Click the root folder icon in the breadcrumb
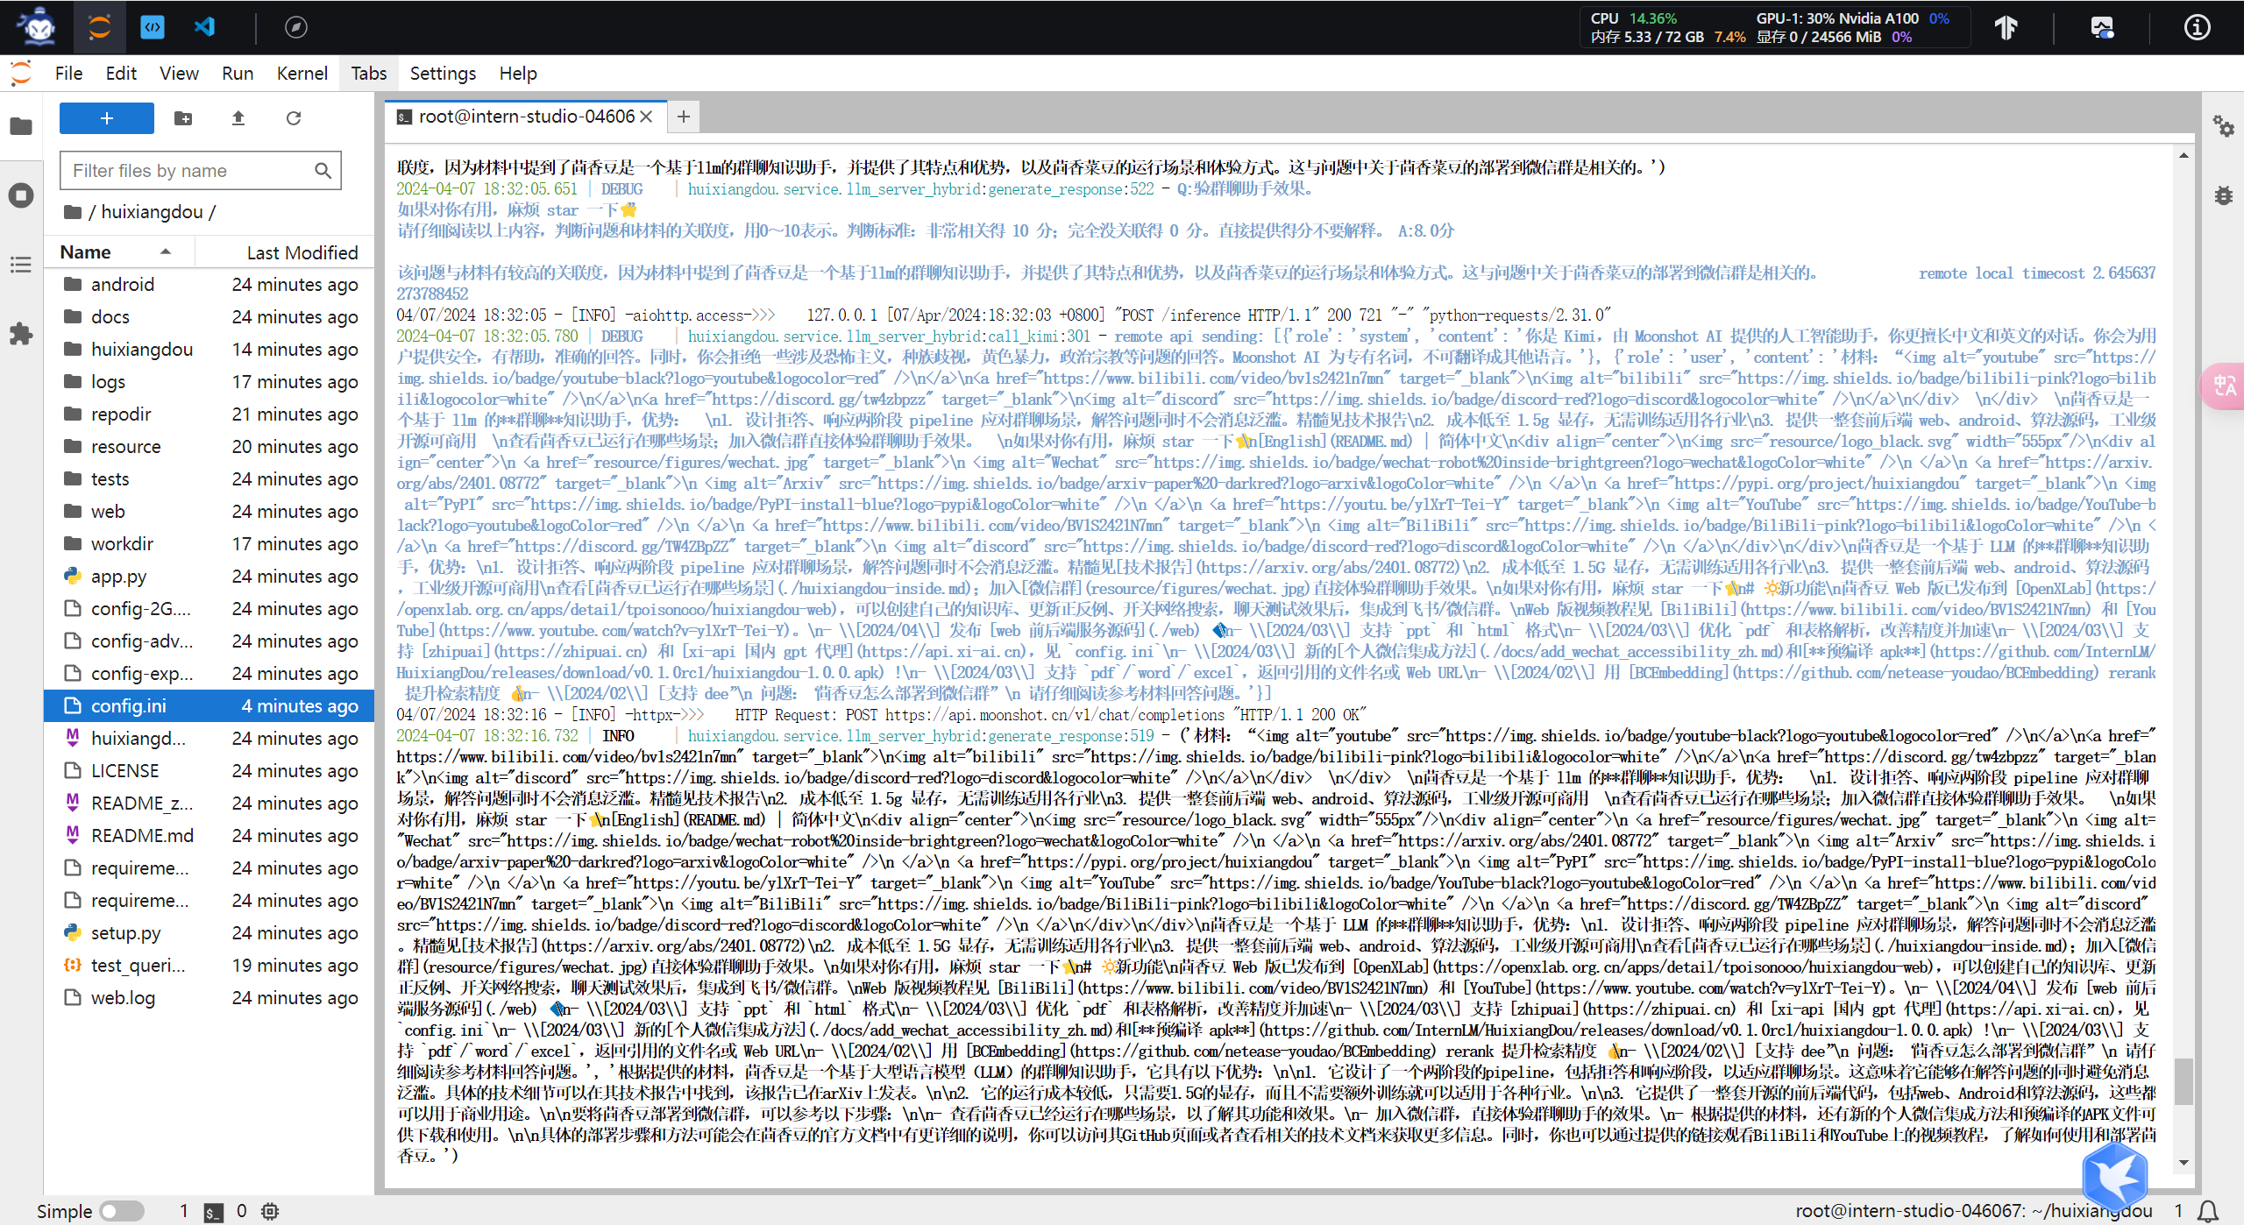This screenshot has height=1225, width=2244. 74,212
